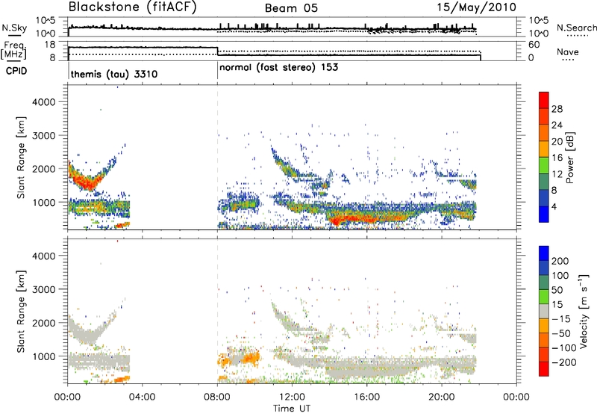The height and width of the screenshot is (413, 597).
Task: Click the '4' power scale value
Action: 554,206
